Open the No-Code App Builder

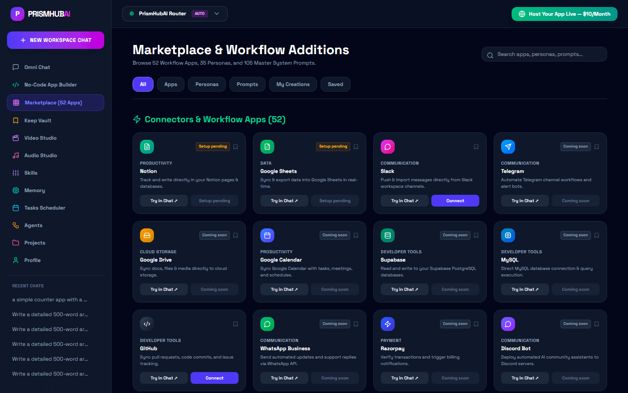pos(55,85)
